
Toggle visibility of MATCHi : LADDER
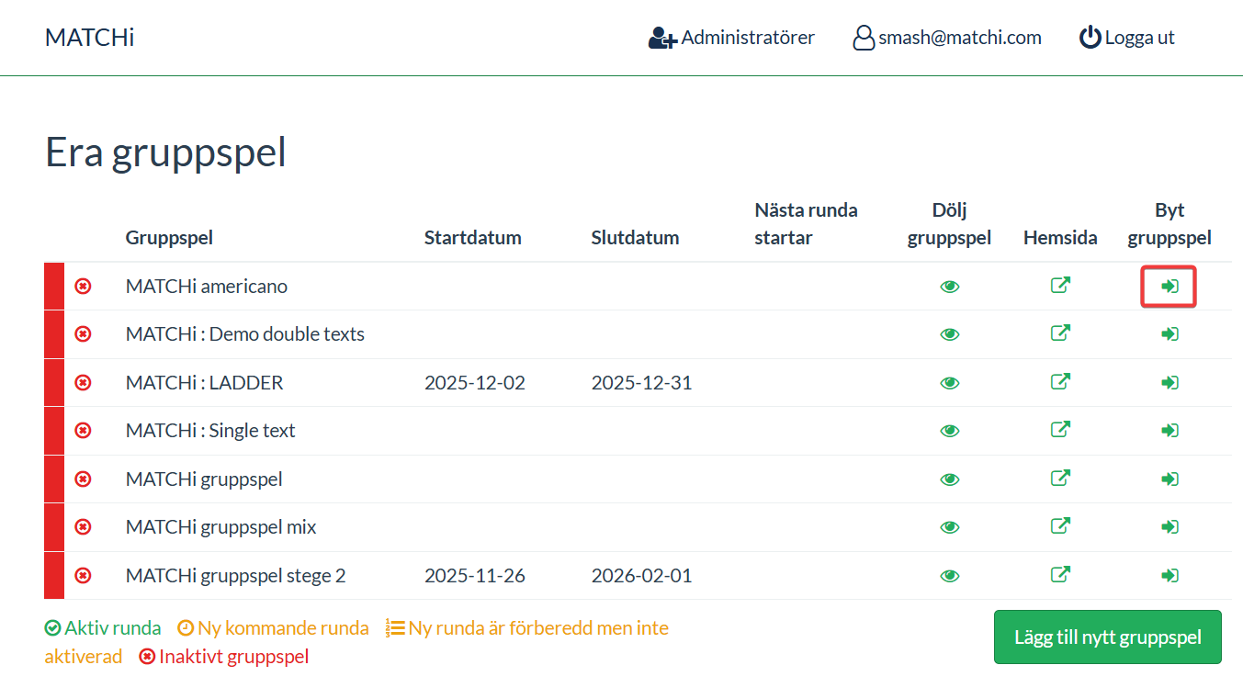pyautogui.click(x=949, y=383)
